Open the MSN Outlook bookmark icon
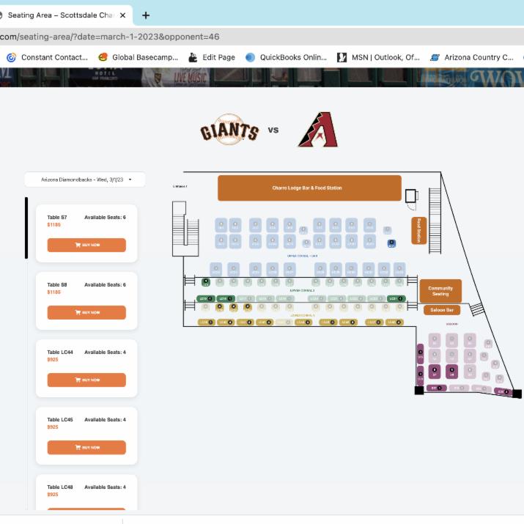Viewport: 524px width, 524px height. (342, 57)
